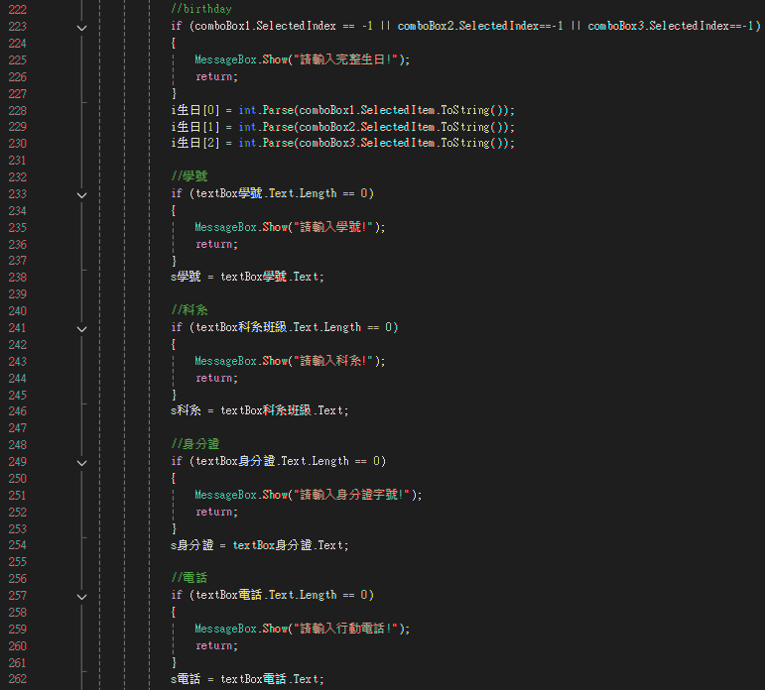Click the i生日[2] assignment line
765x690 pixels.
pyautogui.click(x=342, y=143)
